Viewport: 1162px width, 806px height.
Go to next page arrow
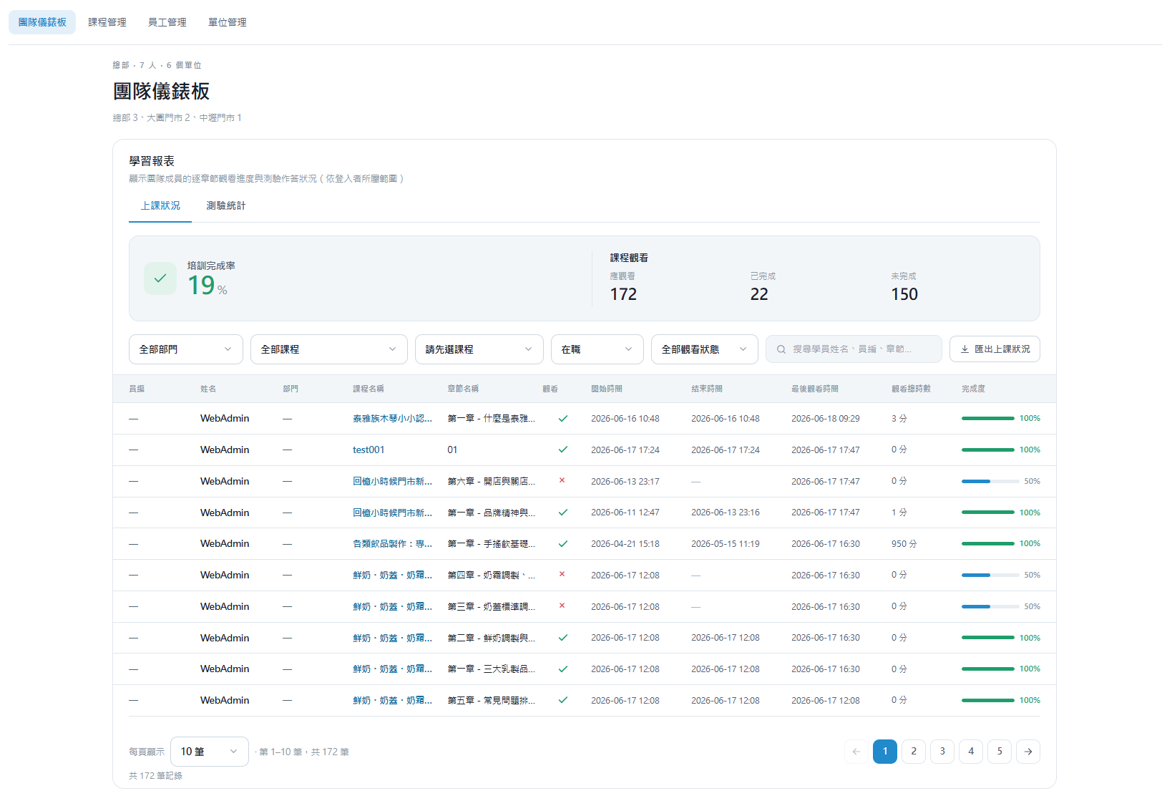point(1028,752)
